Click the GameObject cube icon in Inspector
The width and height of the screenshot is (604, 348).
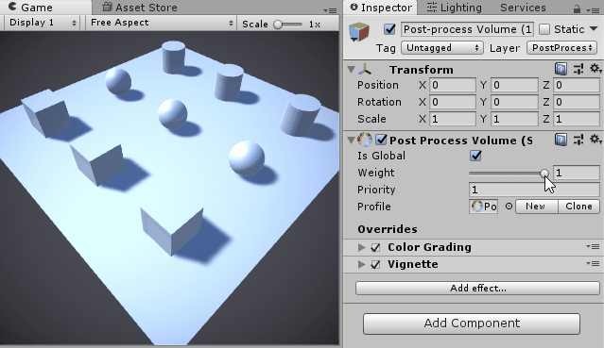pos(359,31)
